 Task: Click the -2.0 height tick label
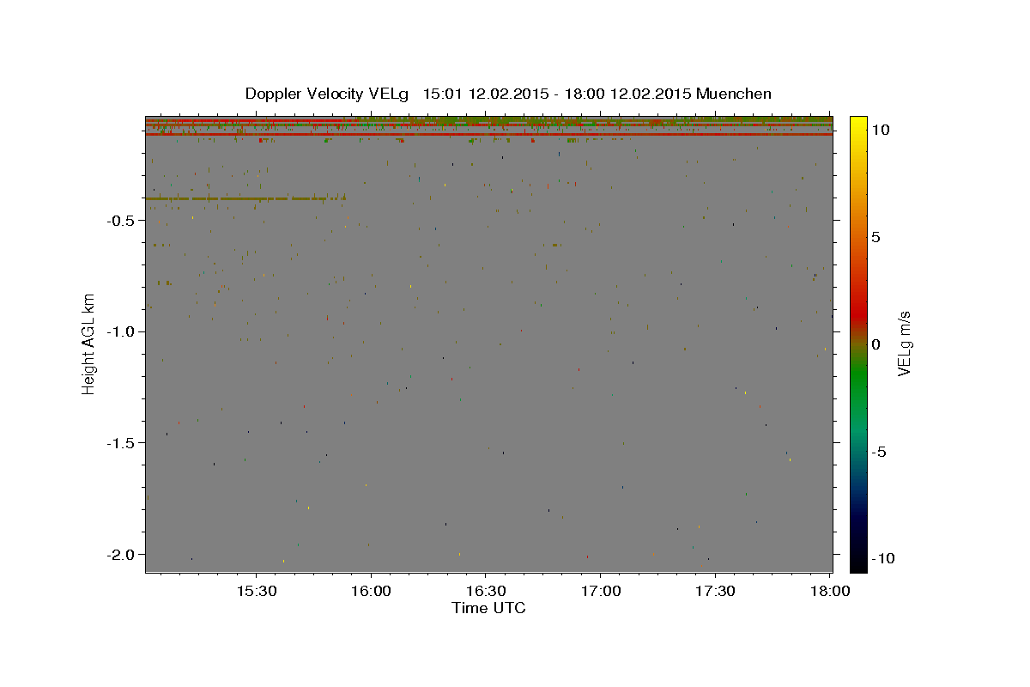click(x=119, y=554)
